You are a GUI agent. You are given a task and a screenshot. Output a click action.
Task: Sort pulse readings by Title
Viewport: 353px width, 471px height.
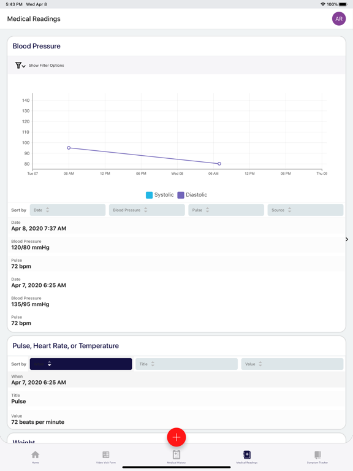[186, 364]
